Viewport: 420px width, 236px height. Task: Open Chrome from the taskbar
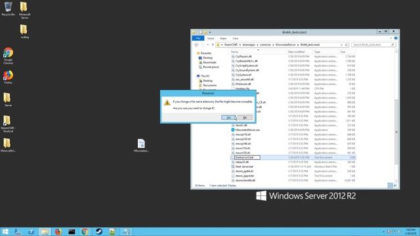pyautogui.click(x=85, y=231)
